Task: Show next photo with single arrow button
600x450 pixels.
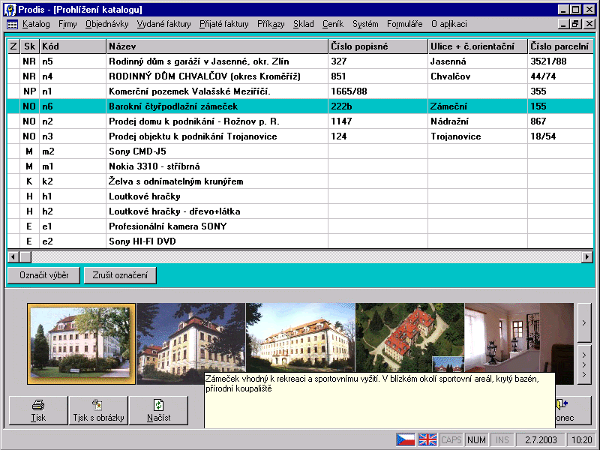Action: (584, 323)
